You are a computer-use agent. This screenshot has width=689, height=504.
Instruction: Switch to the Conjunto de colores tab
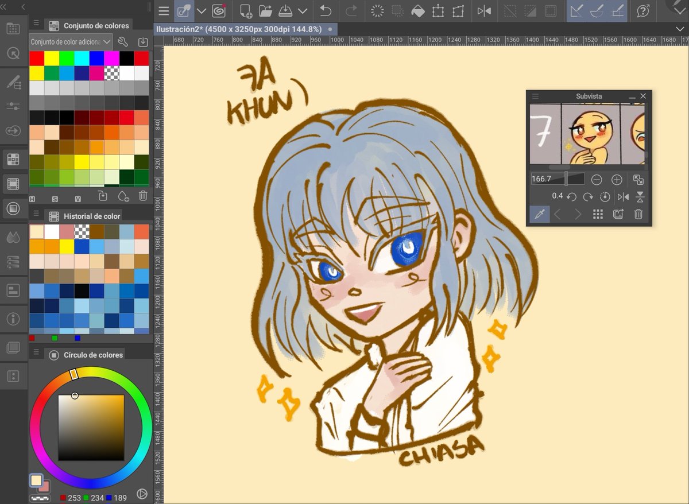point(90,25)
